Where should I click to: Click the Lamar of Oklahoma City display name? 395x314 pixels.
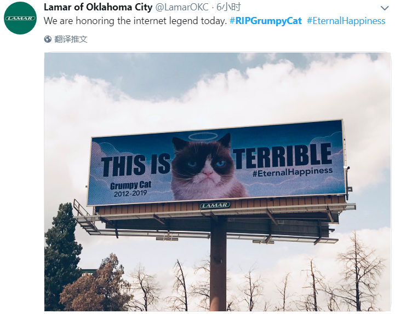click(x=98, y=7)
